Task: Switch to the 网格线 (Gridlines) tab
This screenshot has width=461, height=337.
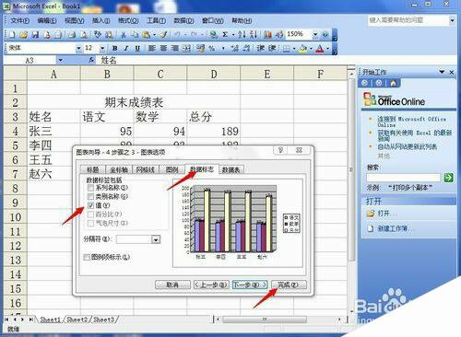Action: point(145,169)
